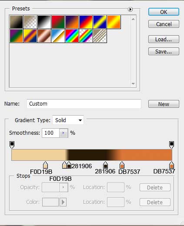The image size is (184, 226).
Task: Open the Smoothness slider popup arrow
Action: 64,133
